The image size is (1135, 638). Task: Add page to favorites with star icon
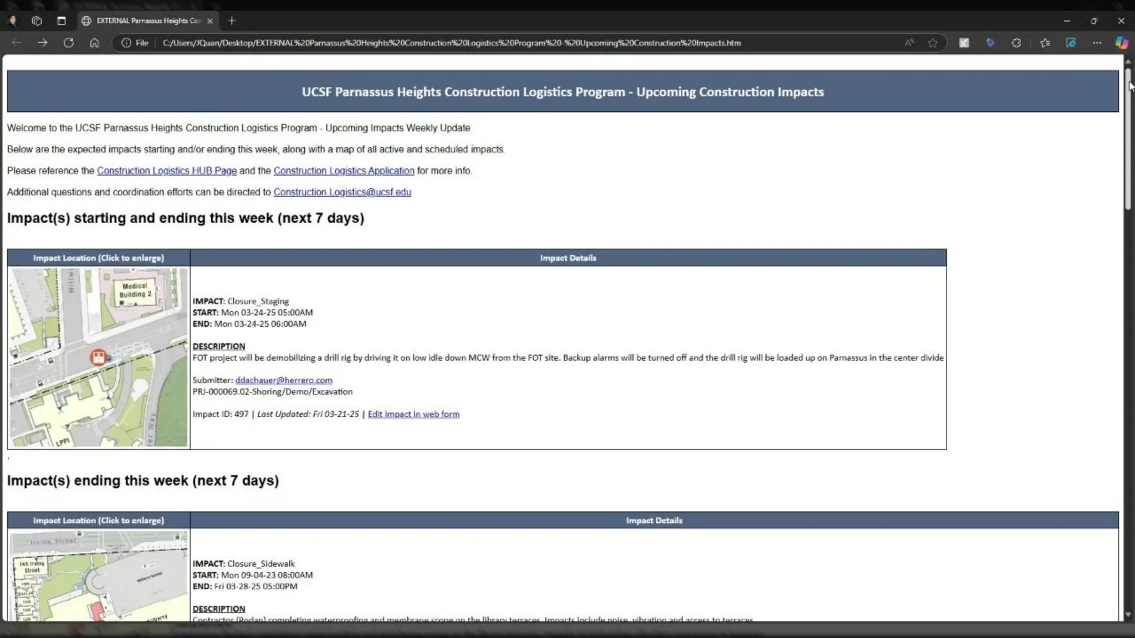[933, 43]
